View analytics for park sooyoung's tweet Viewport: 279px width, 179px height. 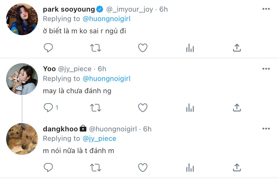point(190,48)
